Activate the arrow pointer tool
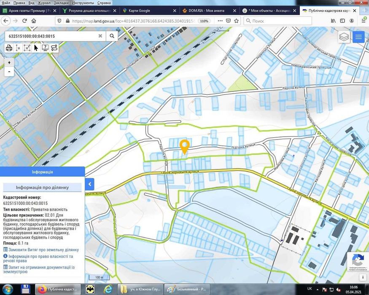Image resolution: width=369 pixels, height=295 pixels. (x=36, y=48)
